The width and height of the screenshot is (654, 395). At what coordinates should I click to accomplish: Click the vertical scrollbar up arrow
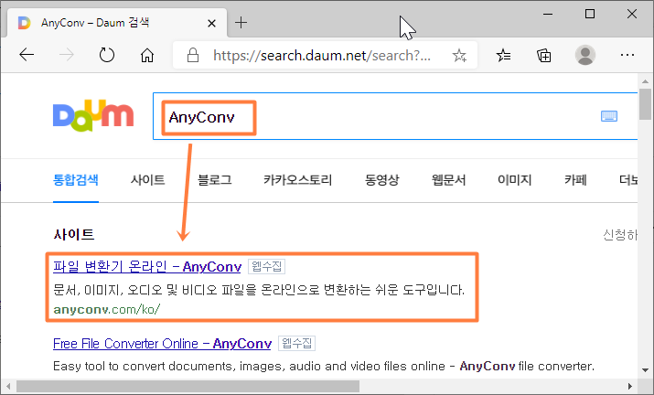(x=645, y=81)
